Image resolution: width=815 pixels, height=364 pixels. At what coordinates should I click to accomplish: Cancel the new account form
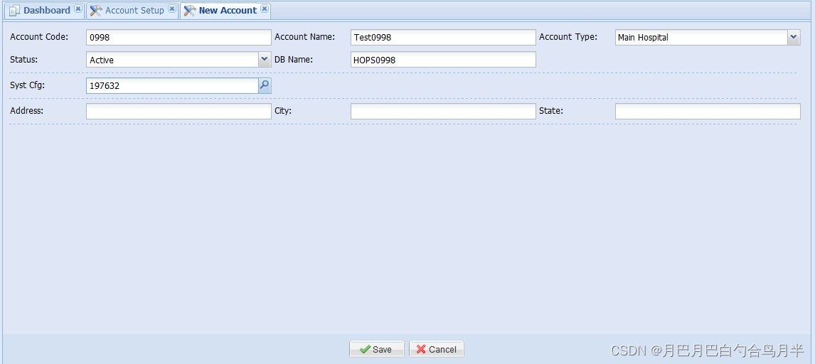coord(437,350)
